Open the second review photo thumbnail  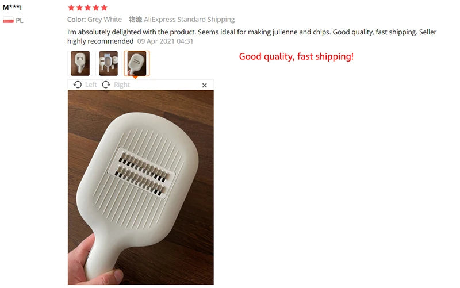(x=108, y=63)
